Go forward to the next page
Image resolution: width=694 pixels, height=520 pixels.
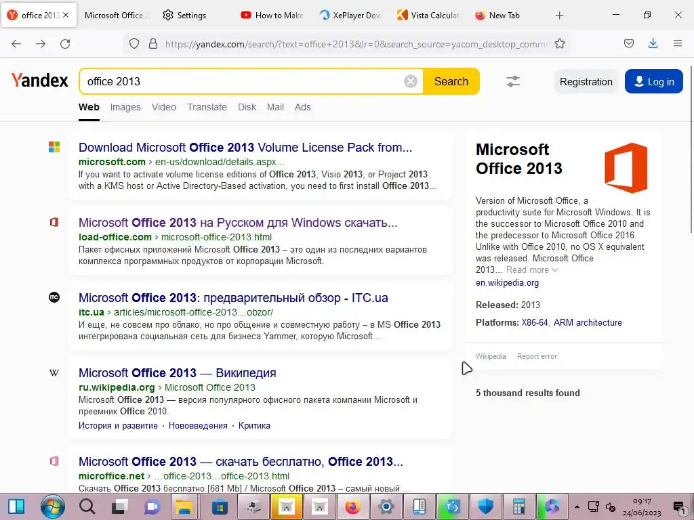click(41, 43)
